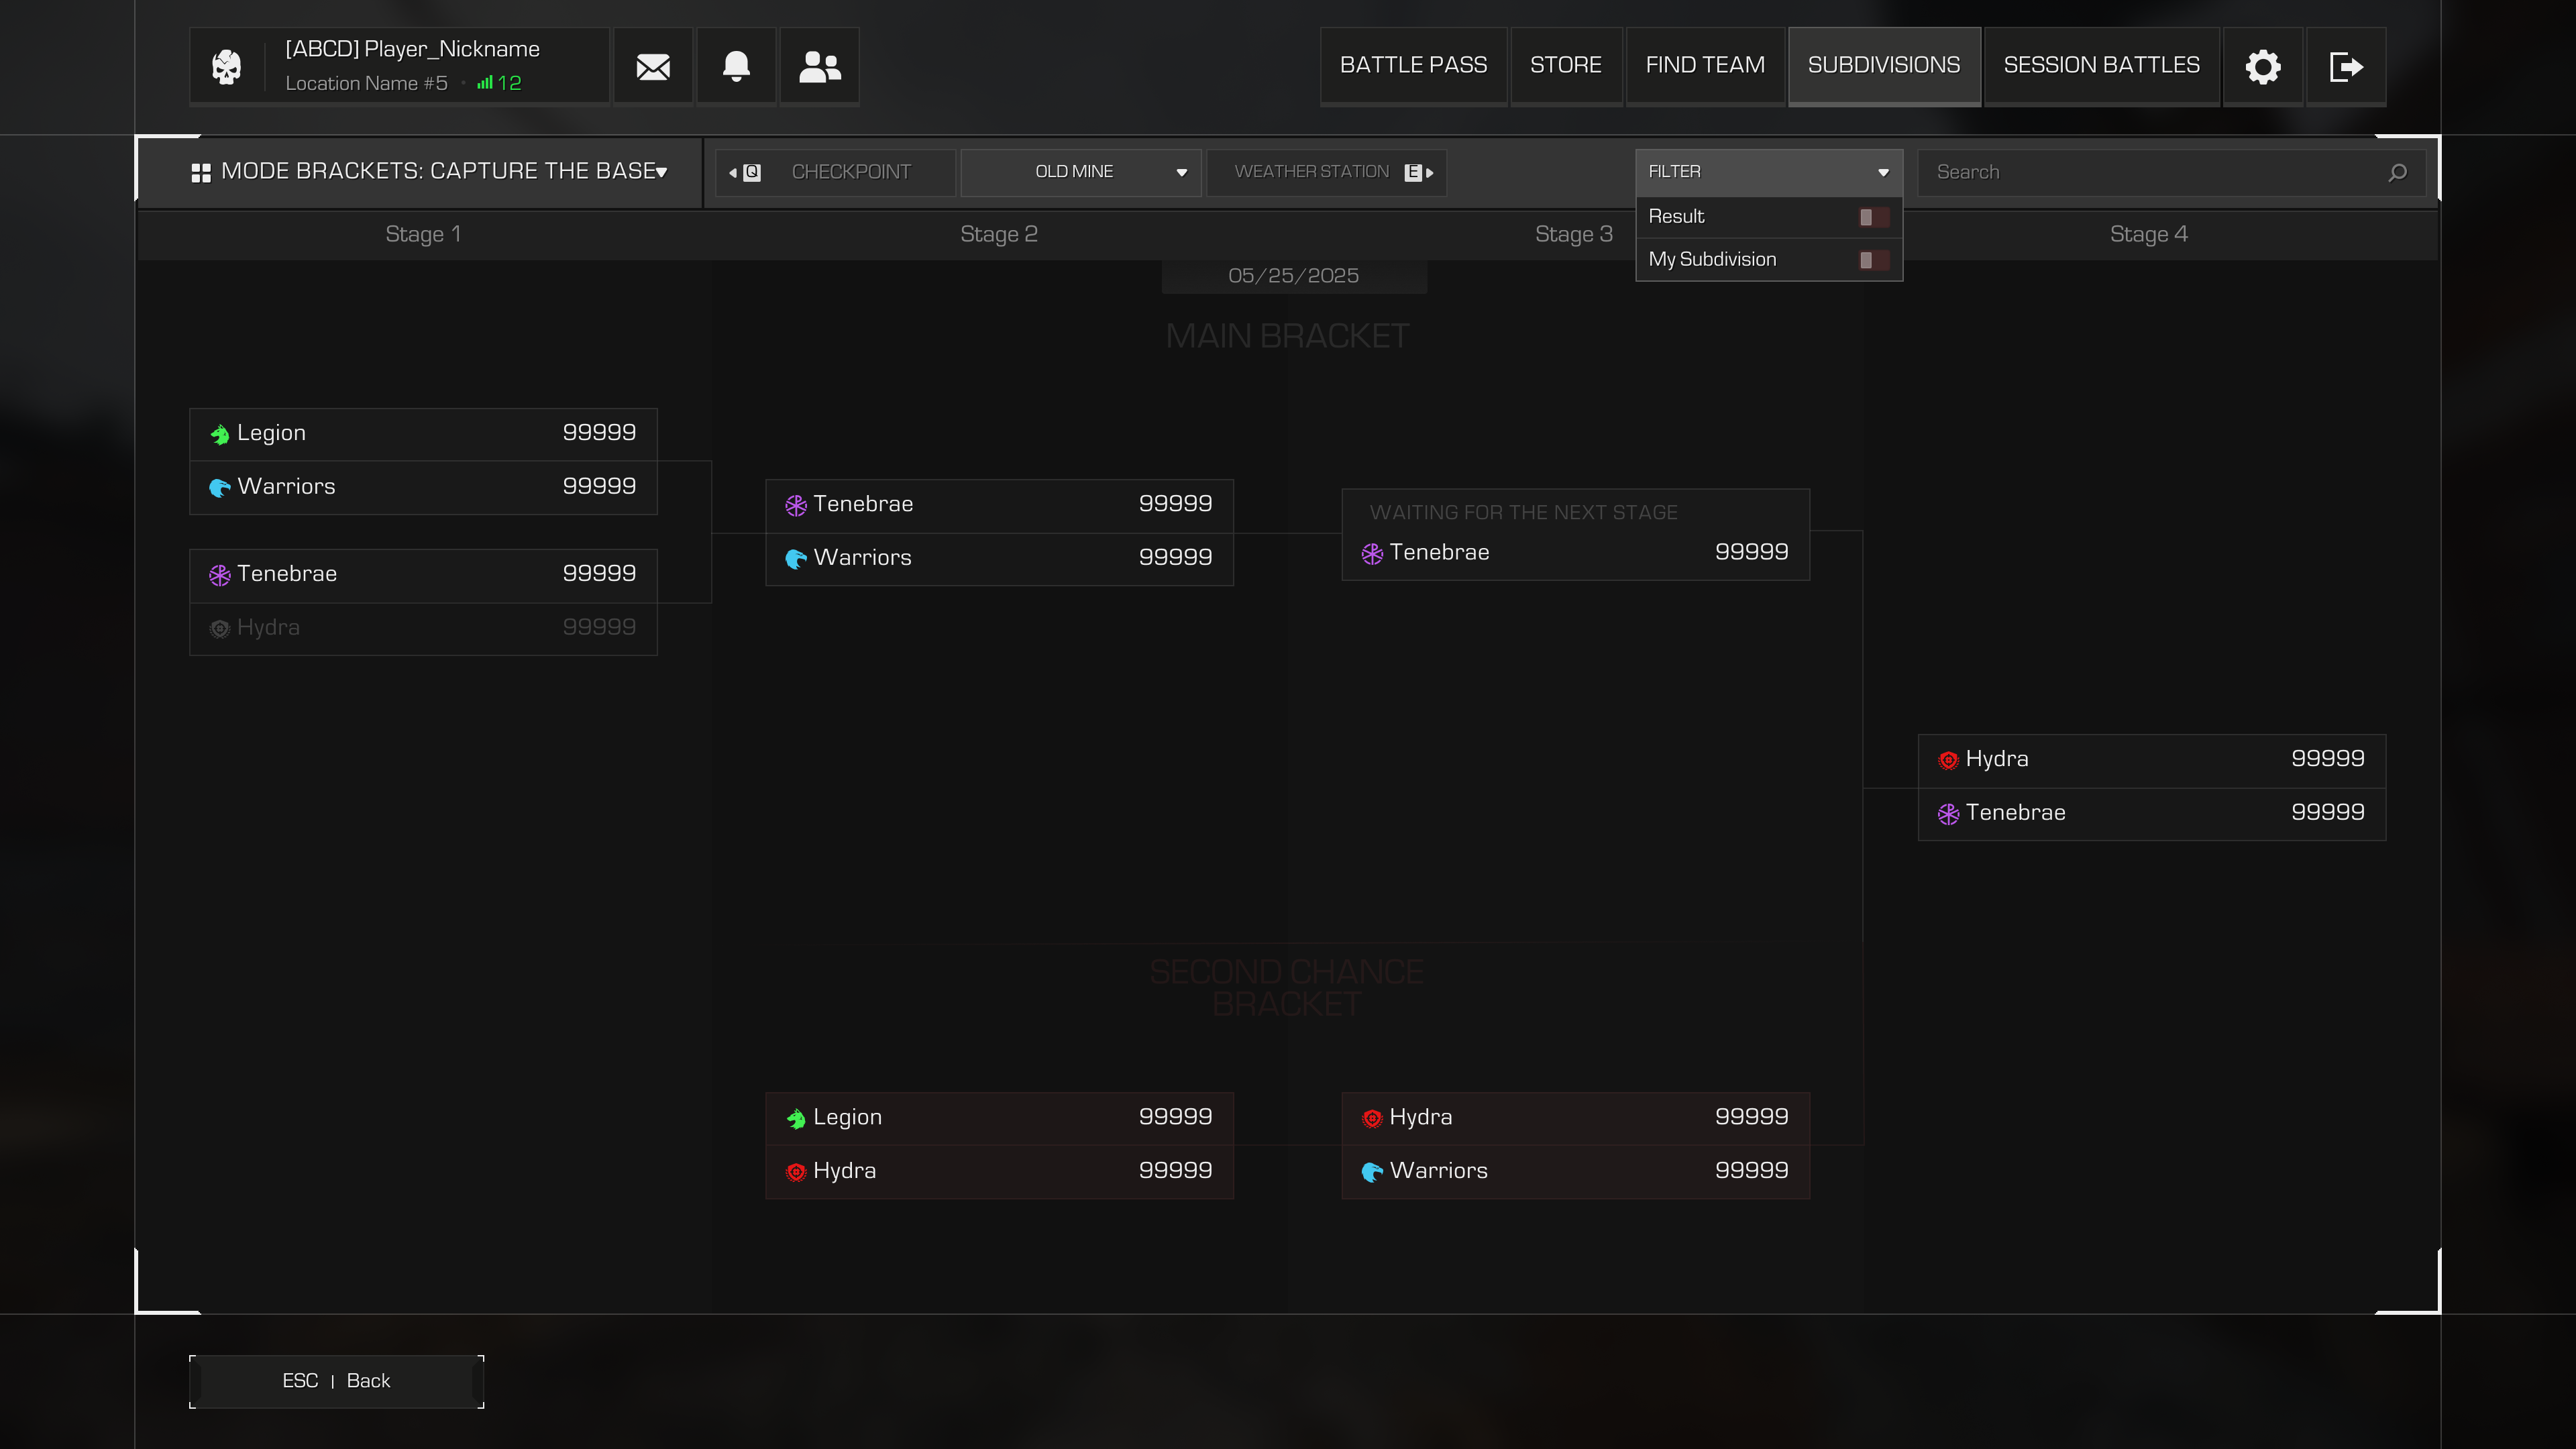This screenshot has width=2576, height=1449.
Task: Click the Waiting For The Next Stage label
Action: [x=1523, y=512]
